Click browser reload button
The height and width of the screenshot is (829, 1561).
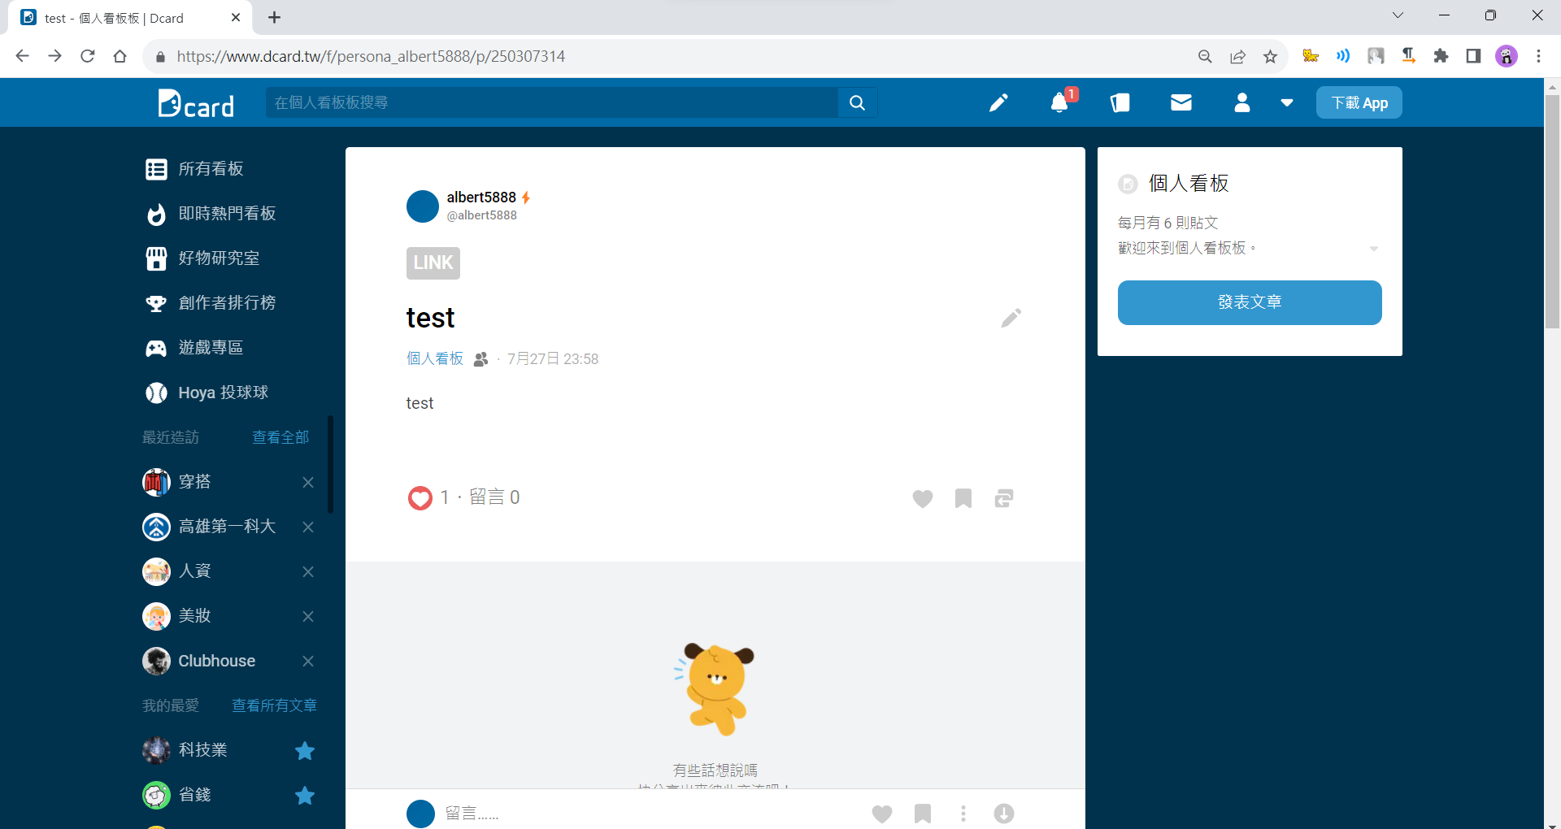88,56
